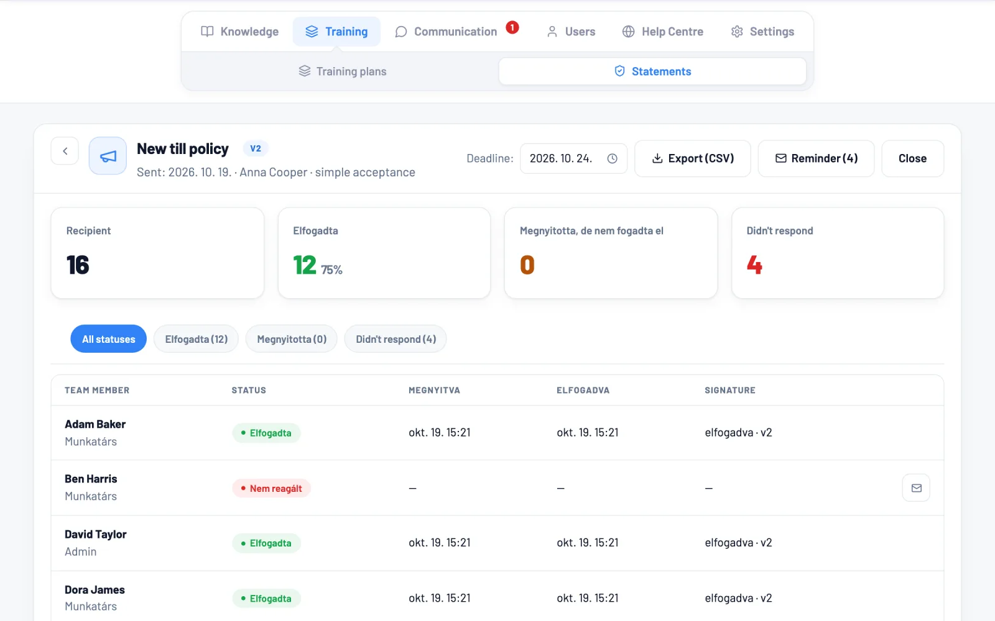Send Reminder to 4 recipients

(x=817, y=158)
